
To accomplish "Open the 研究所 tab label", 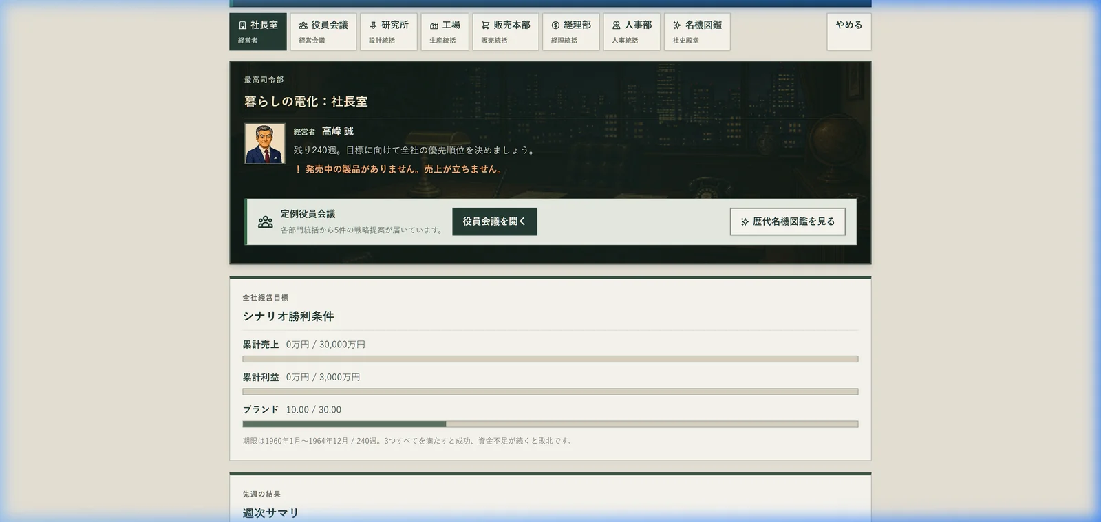I will coord(395,25).
